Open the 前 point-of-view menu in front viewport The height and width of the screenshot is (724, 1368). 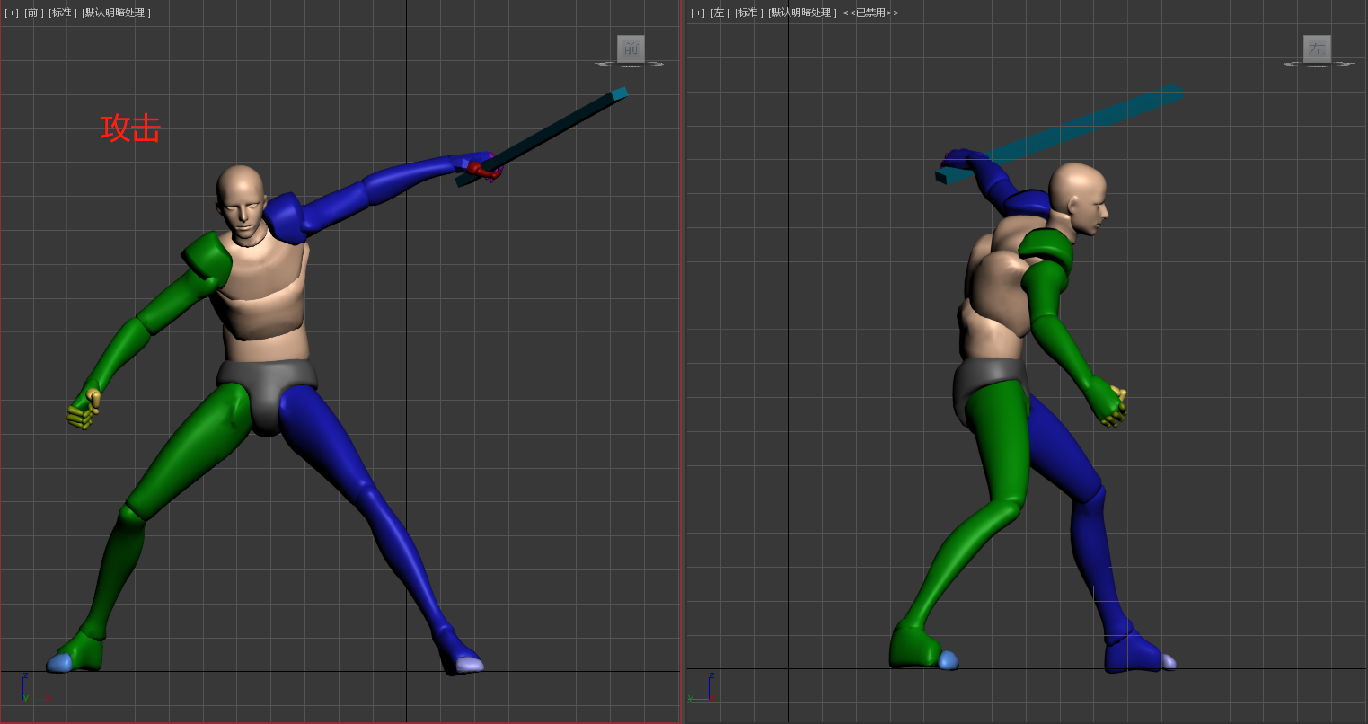point(34,13)
